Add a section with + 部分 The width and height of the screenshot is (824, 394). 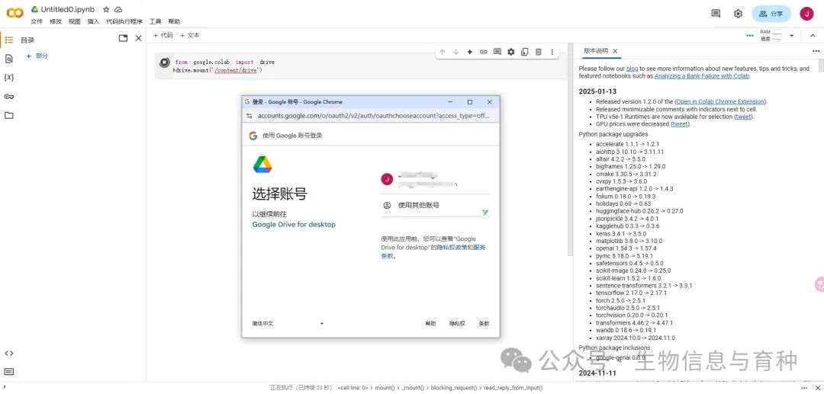pyautogui.click(x=37, y=56)
